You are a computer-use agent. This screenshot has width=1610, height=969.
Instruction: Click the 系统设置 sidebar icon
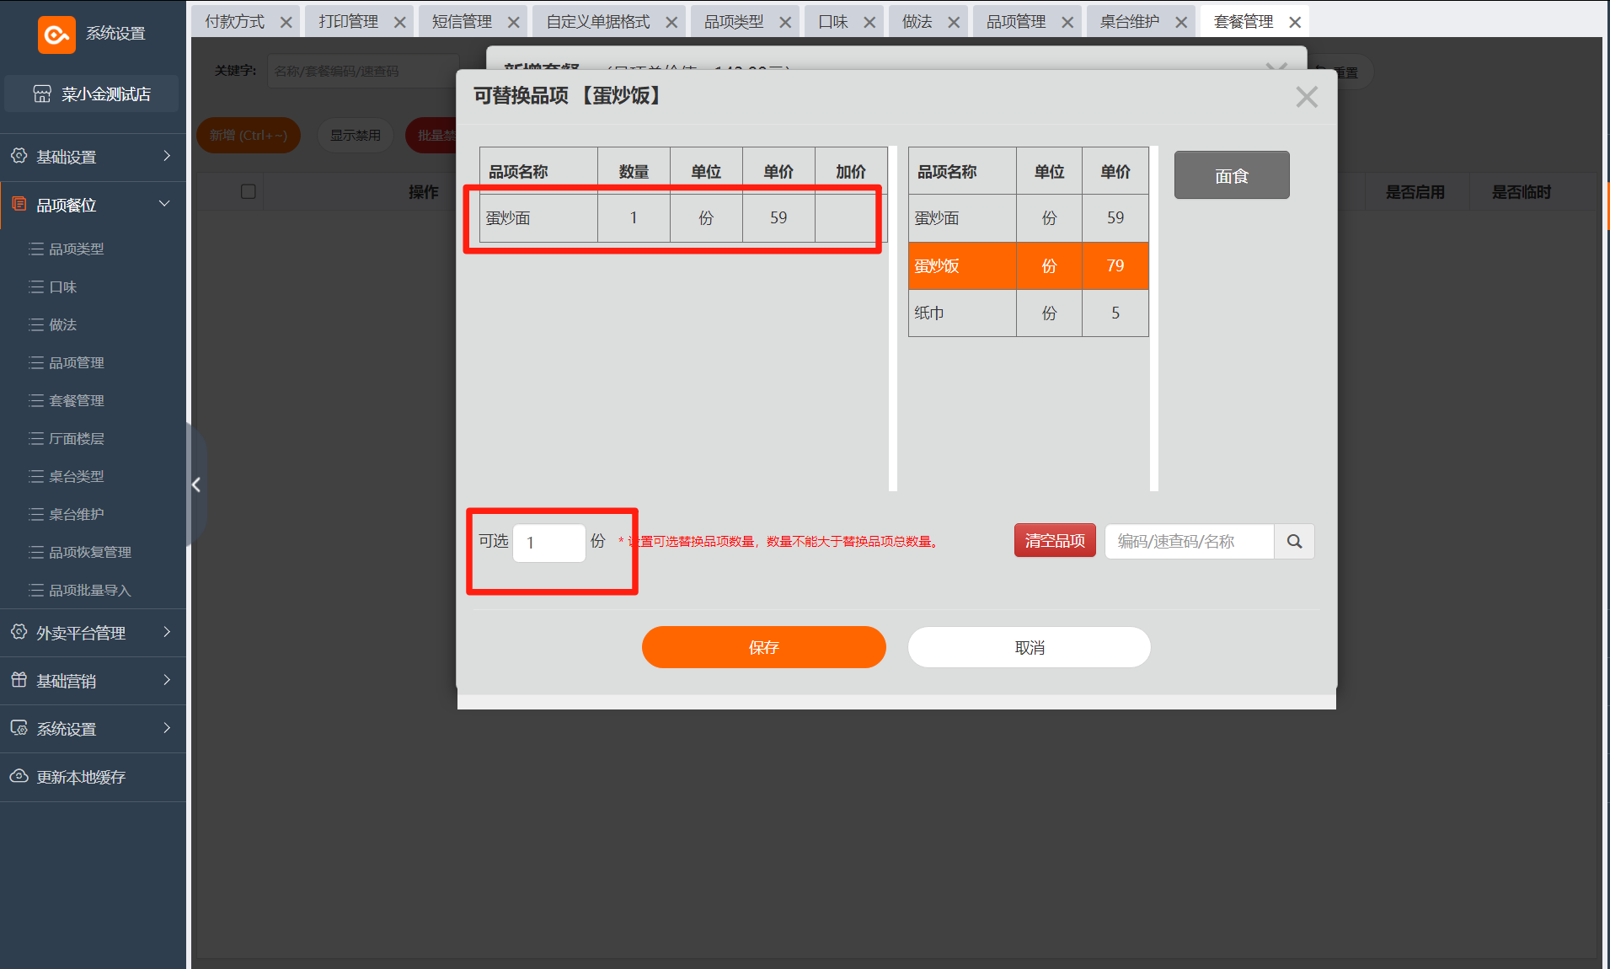(x=19, y=728)
